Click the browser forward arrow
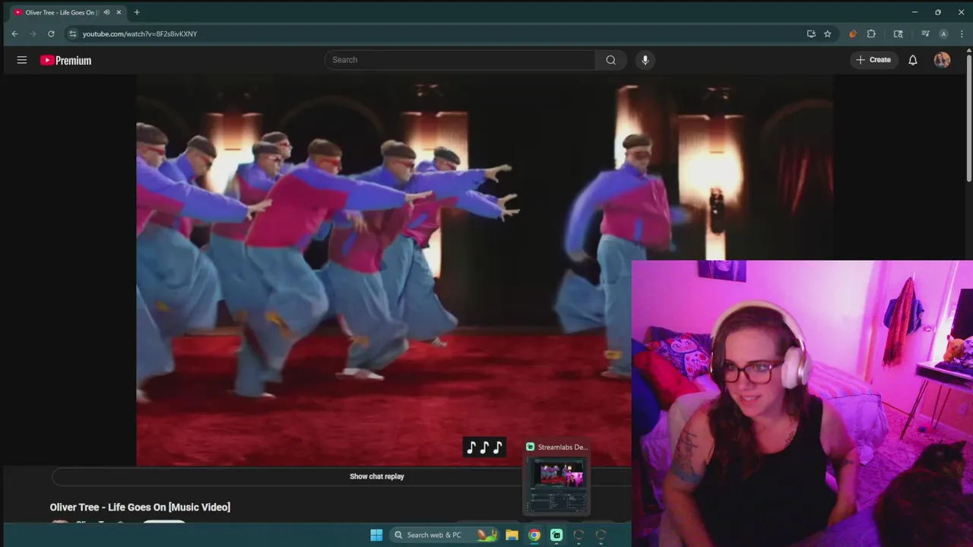973x547 pixels. point(33,33)
